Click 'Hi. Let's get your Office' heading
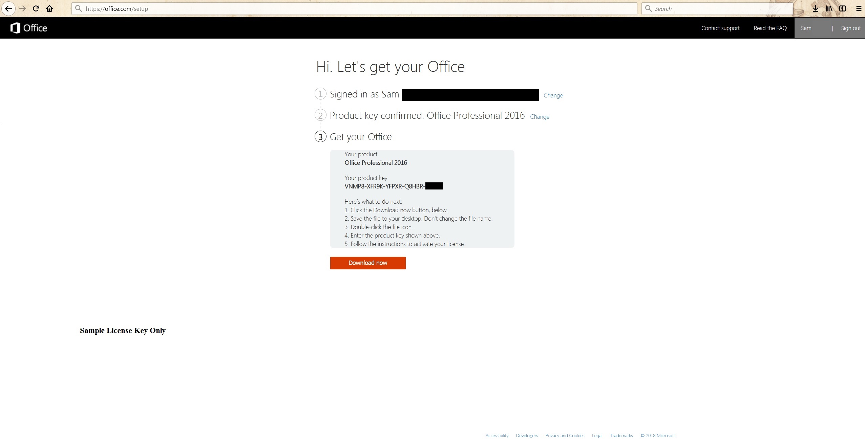 391,67
